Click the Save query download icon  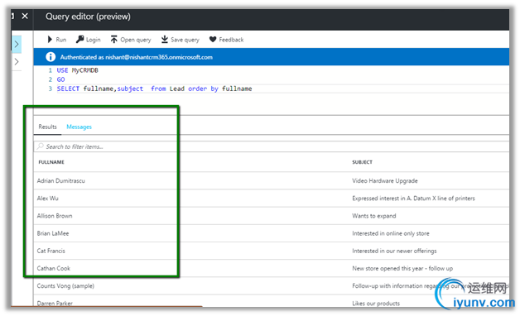click(165, 40)
